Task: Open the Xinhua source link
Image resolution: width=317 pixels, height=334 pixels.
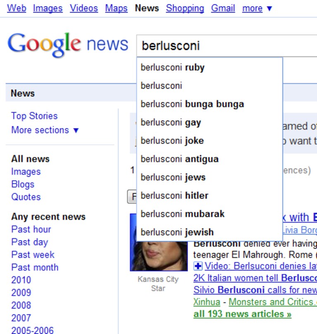Action: [x=207, y=302]
